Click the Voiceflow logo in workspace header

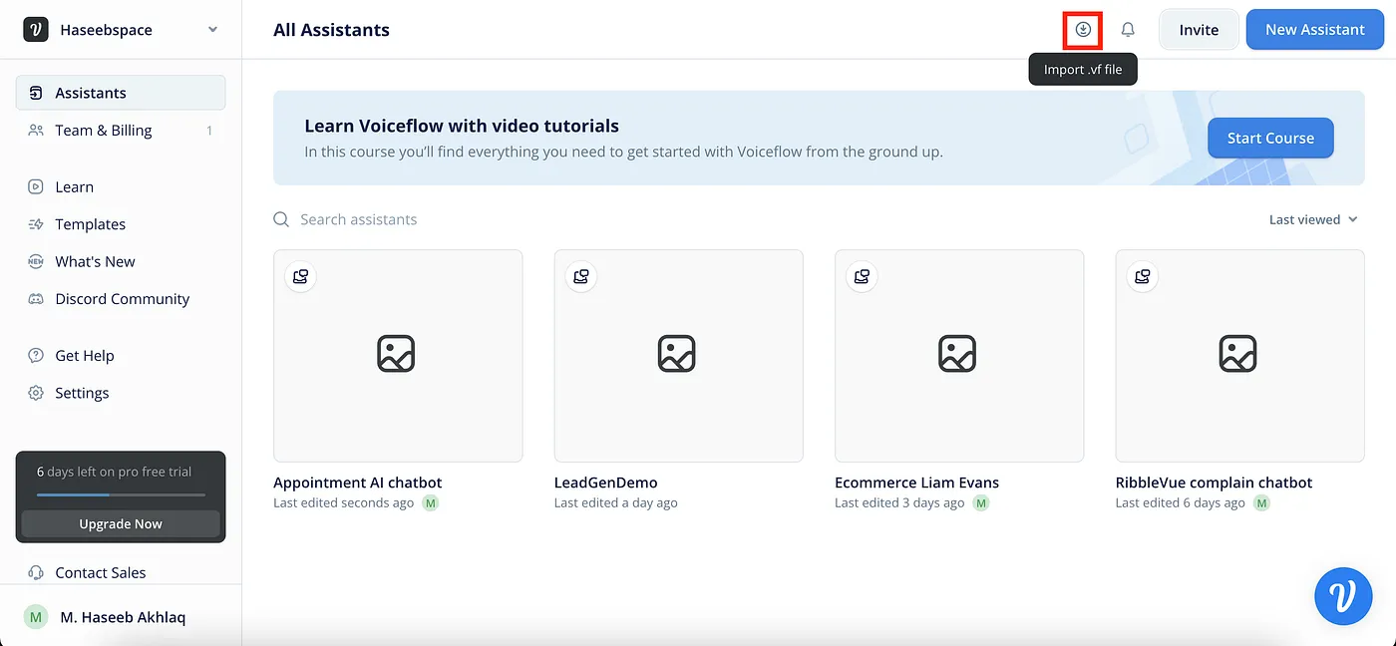[36, 30]
